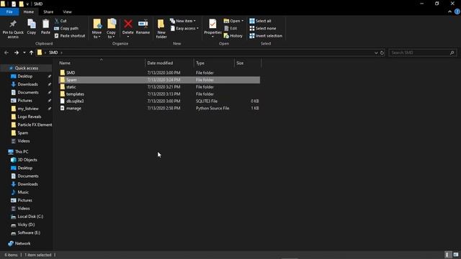Click the Properties ribbon icon
Viewport: 461px width, 259px height.
coord(212,24)
